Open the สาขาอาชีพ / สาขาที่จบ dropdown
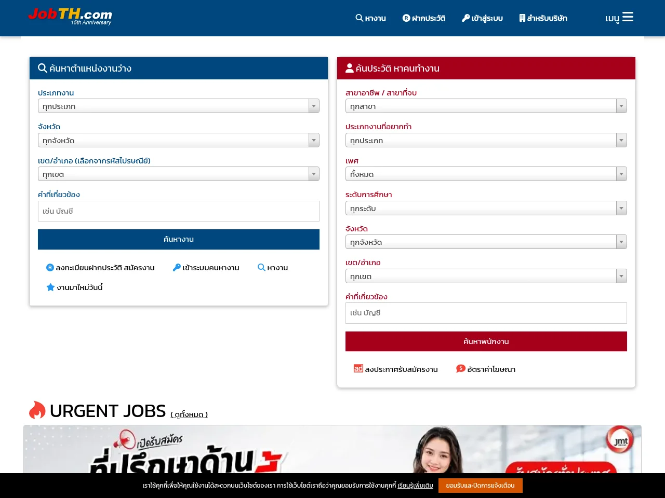Screen dimensions: 665x498 [x=486, y=106]
